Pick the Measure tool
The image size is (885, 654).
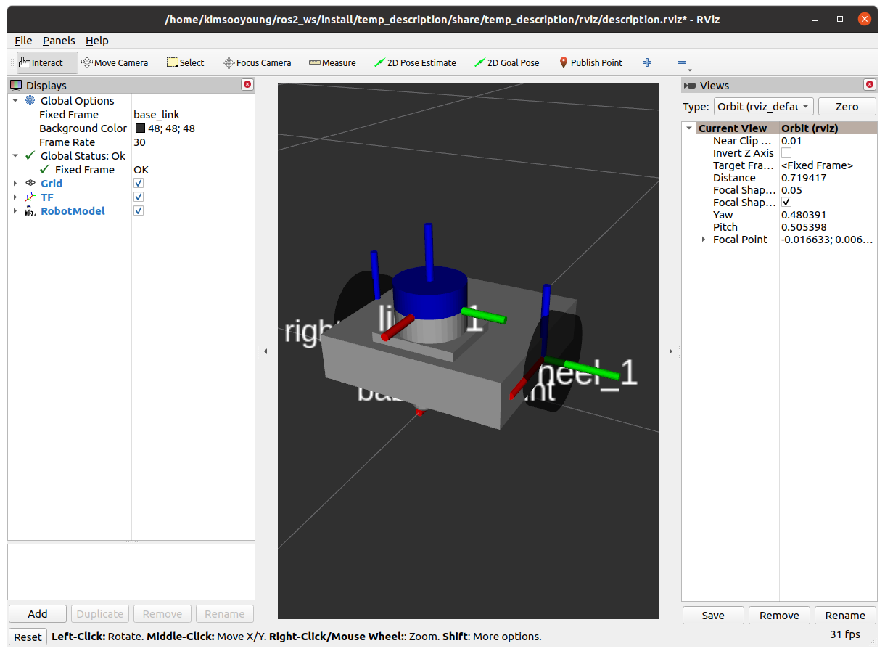(x=332, y=62)
